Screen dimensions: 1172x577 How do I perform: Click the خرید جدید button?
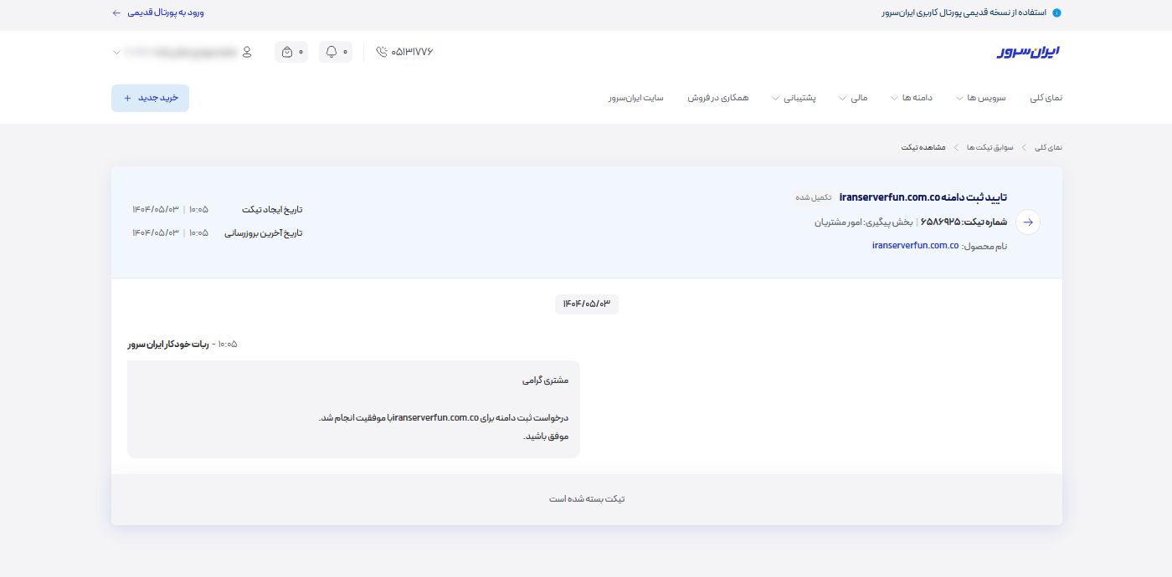tap(151, 98)
